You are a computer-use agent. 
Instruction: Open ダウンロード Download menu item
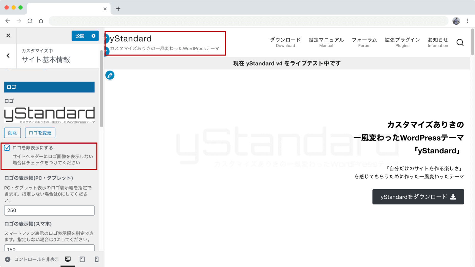coord(285,42)
